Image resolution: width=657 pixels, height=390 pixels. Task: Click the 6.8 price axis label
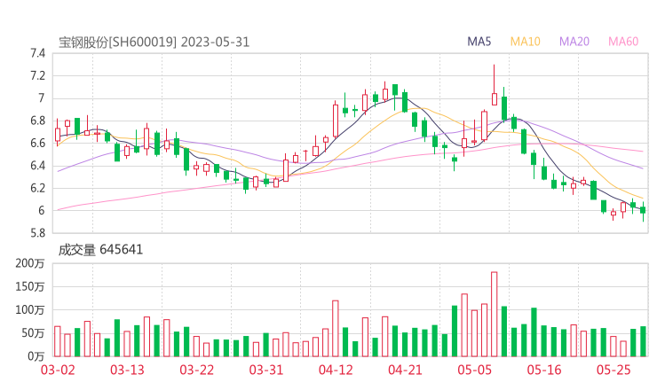pos(37,121)
